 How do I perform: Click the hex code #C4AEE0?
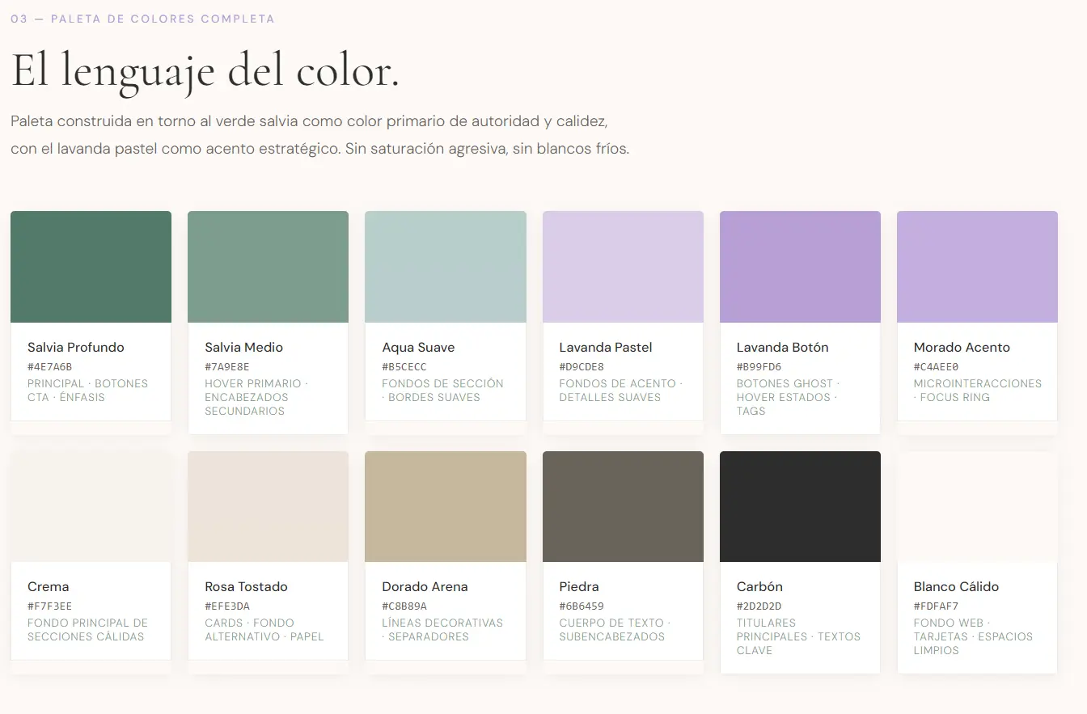tap(936, 367)
